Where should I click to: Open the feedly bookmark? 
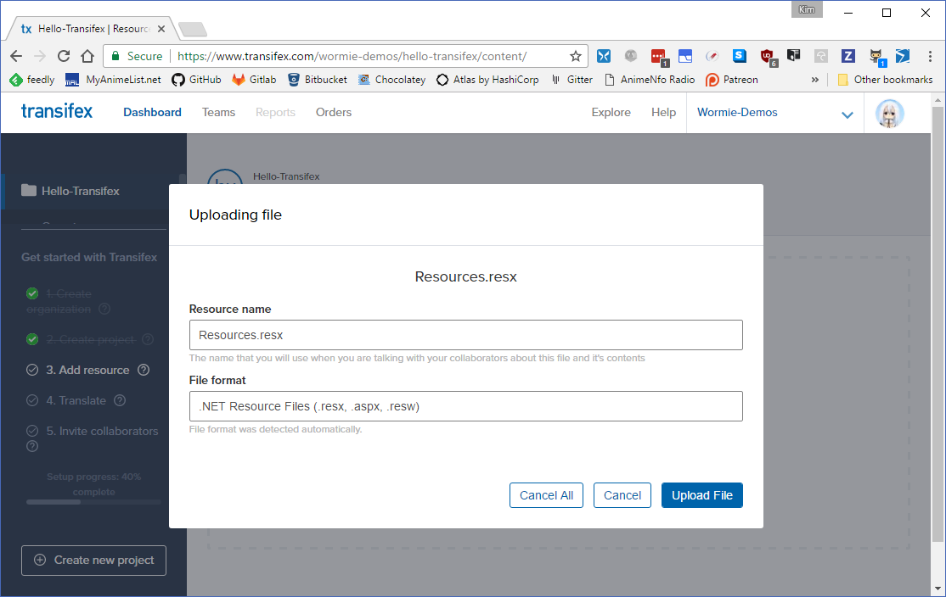tap(32, 80)
